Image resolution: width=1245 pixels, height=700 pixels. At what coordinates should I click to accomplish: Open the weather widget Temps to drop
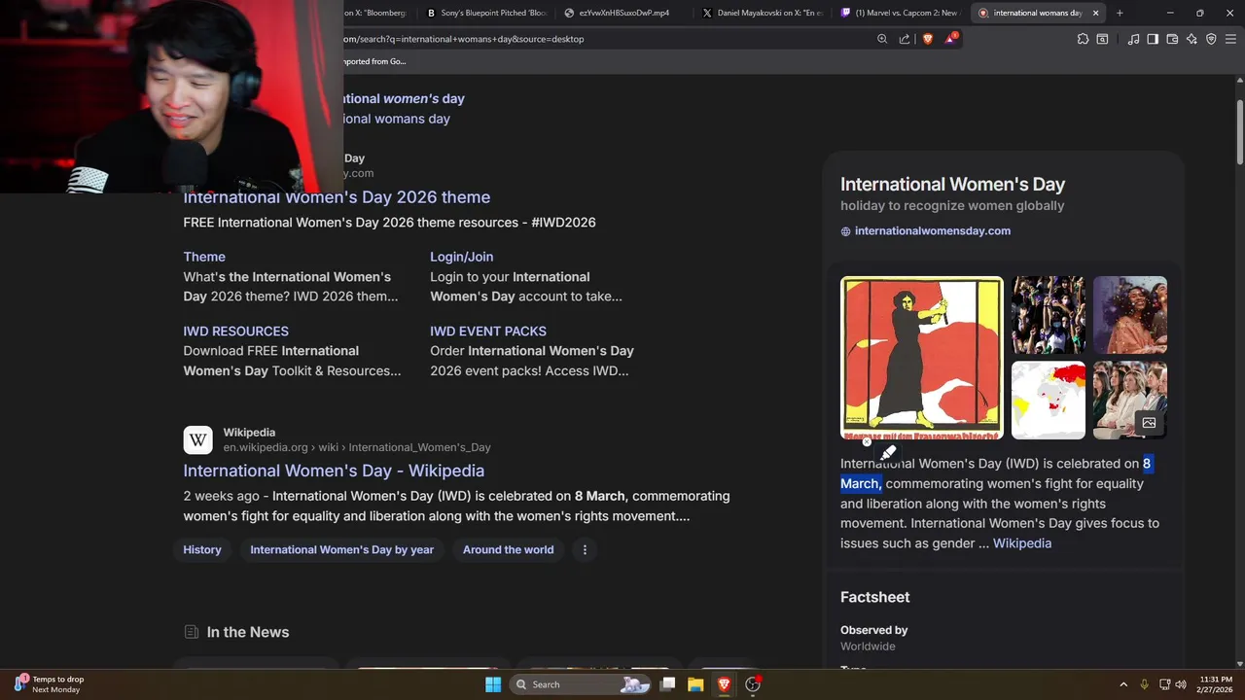tap(49, 684)
